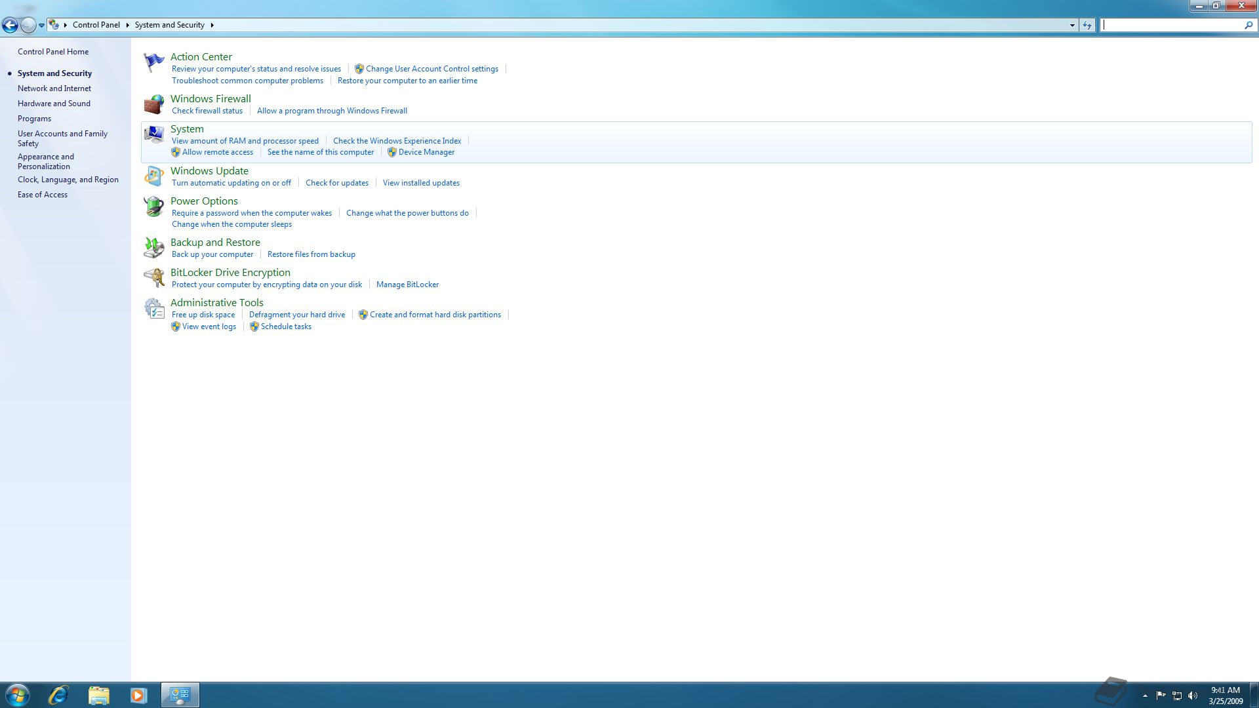Screen dimensions: 1259x708
Task: Click the Back navigation arrow button
Action: [x=10, y=25]
